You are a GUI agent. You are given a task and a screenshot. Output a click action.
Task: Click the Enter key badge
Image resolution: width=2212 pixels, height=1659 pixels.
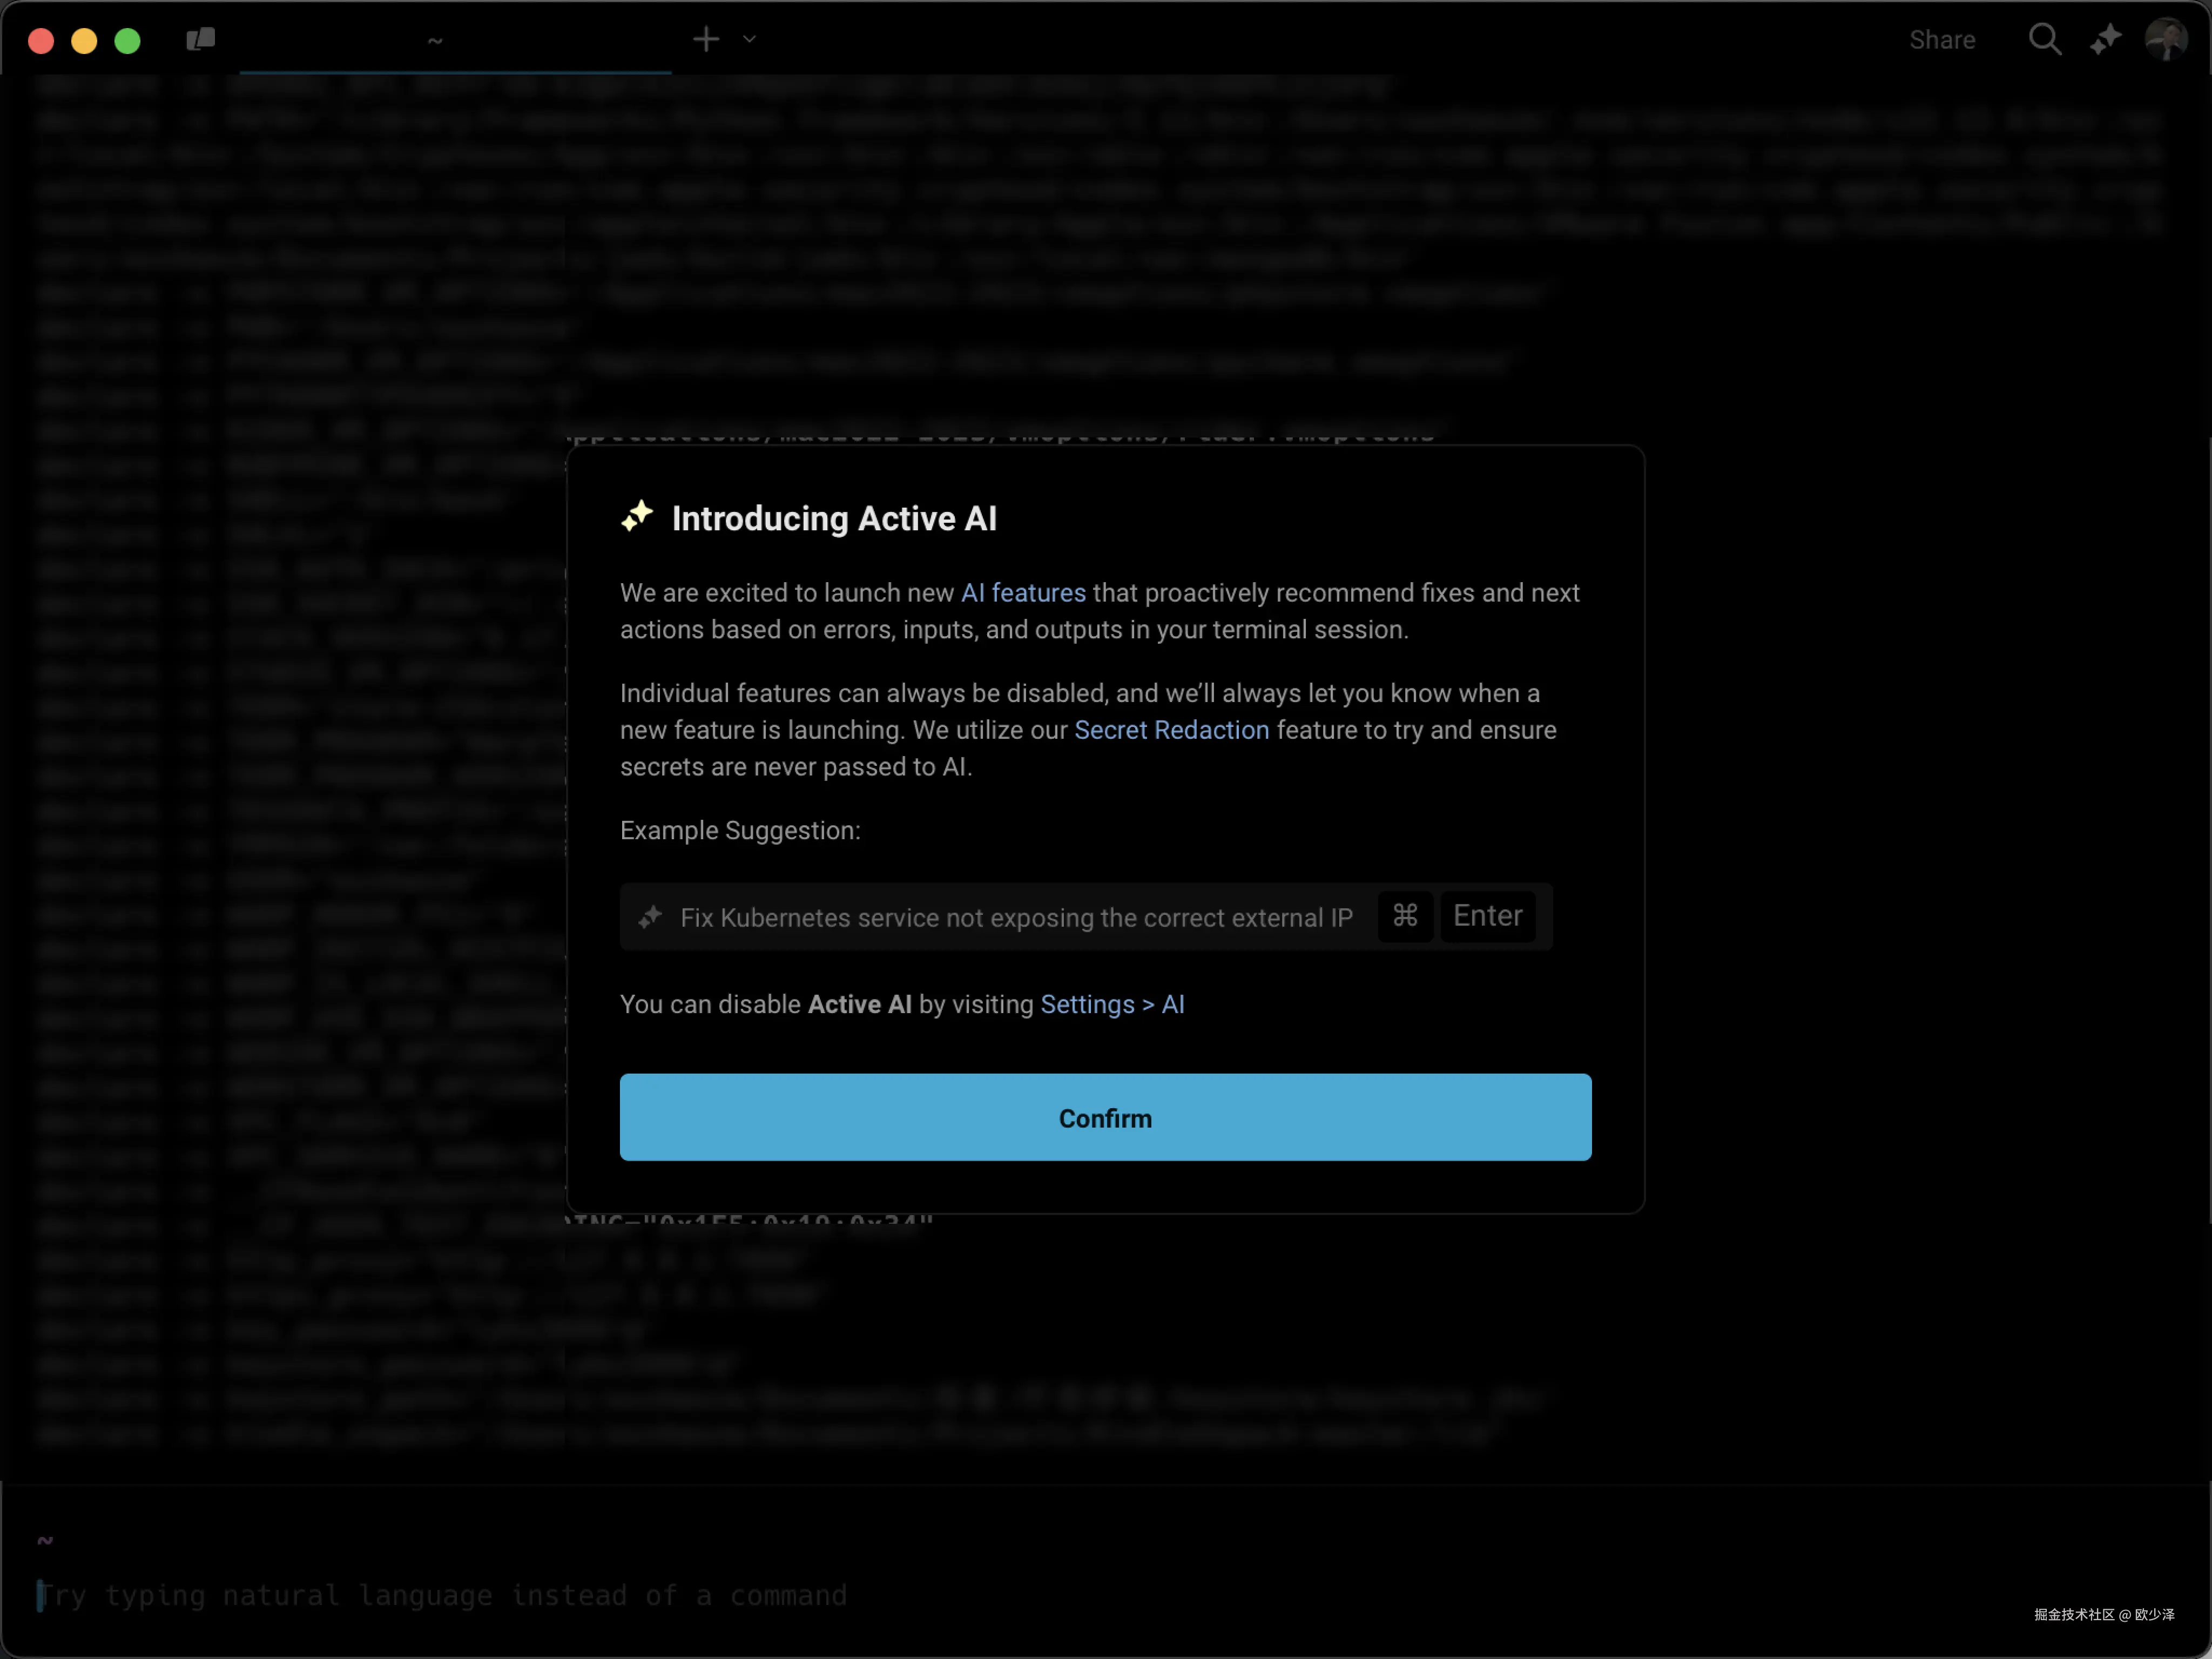pyautogui.click(x=1487, y=915)
